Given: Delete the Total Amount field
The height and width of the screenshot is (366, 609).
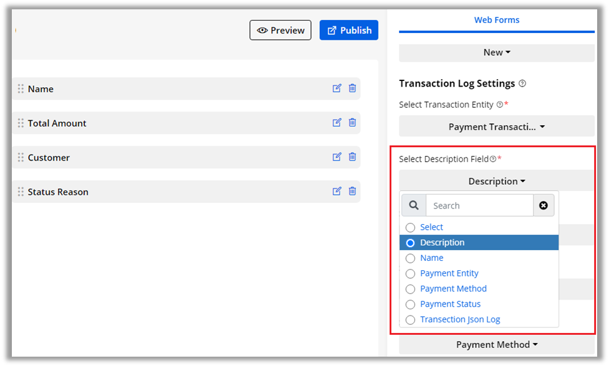Looking at the screenshot, I should (352, 123).
